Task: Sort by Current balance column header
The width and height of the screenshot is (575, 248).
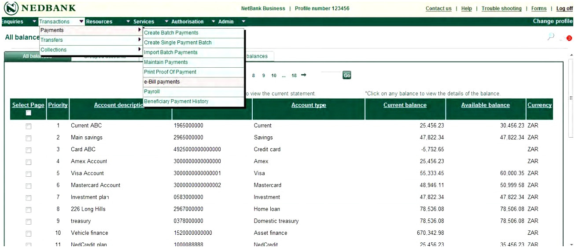Action: pyautogui.click(x=405, y=105)
